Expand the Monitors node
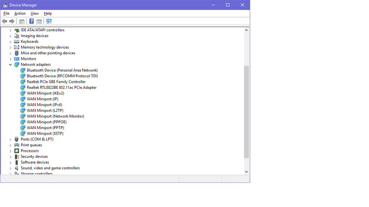Screen dimensions: 369x207 [x=10, y=59]
